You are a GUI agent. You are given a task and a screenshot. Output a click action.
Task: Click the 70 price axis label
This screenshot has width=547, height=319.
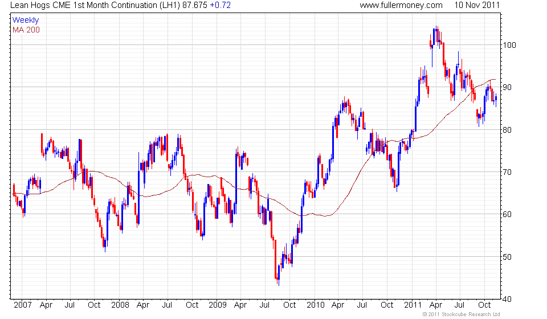pyautogui.click(x=507, y=172)
